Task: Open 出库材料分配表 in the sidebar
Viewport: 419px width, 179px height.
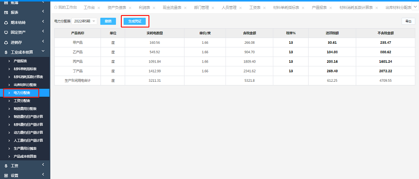Action: pos(25,85)
